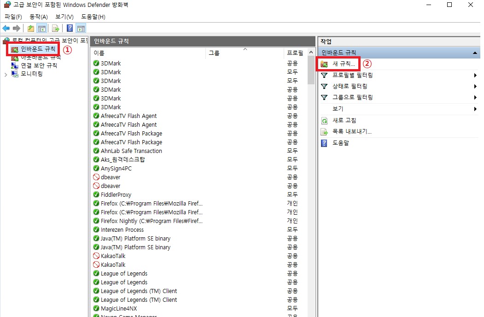Toggle the show/hide action pane toolbar icon
484x317 pixels.
(x=81, y=29)
